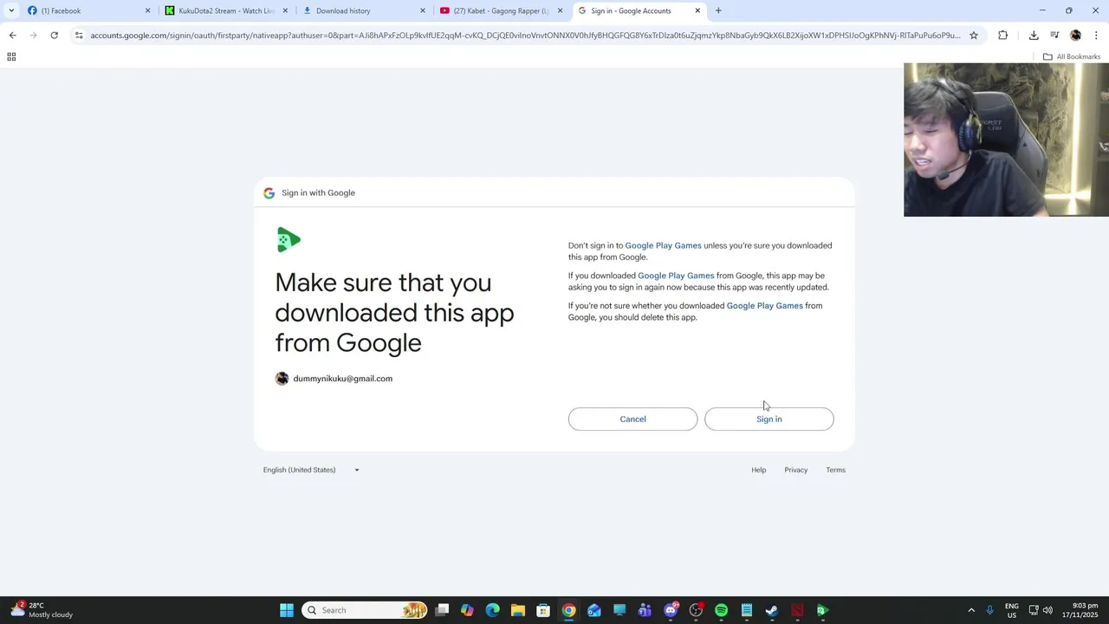The height and width of the screenshot is (624, 1109).
Task: Open the tab search dropdown arrow
Action: tap(11, 10)
